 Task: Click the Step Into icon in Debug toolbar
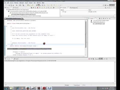click(42, 8)
